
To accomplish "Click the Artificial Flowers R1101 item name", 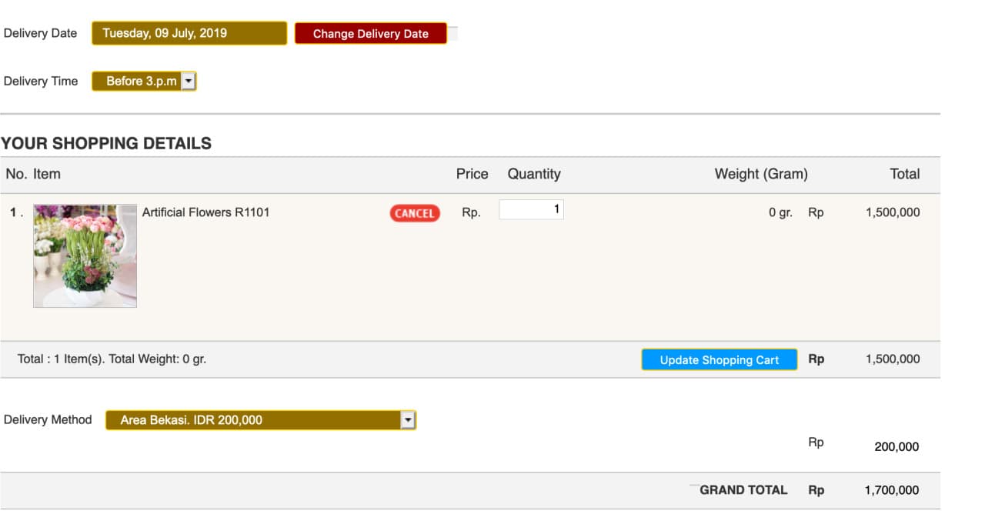I will click(205, 212).
